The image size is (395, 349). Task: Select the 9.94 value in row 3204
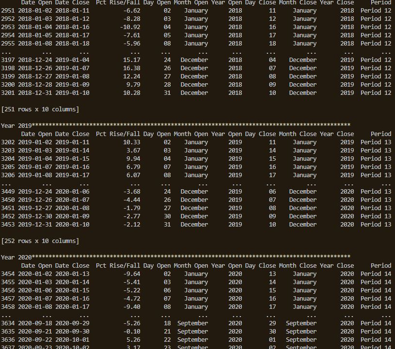[x=133, y=158]
